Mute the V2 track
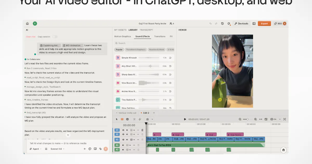 127,134
